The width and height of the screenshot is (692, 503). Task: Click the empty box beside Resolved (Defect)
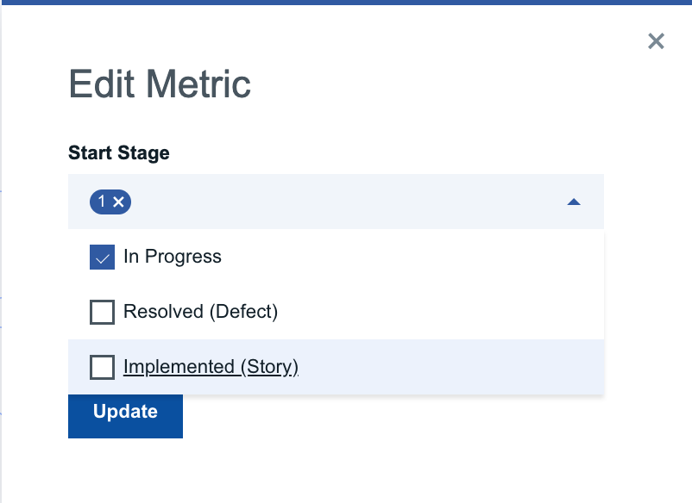pos(102,312)
